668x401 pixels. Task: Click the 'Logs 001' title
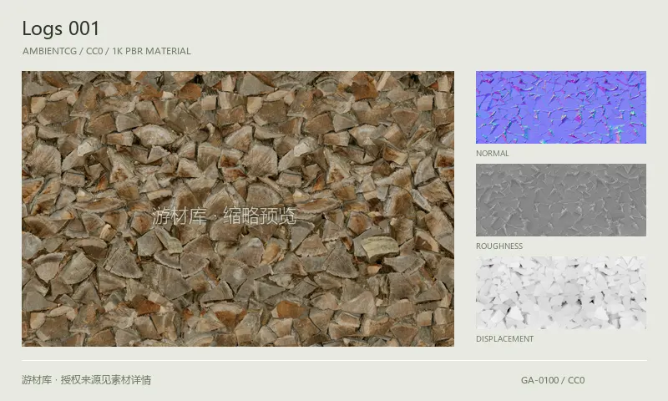[x=60, y=29]
